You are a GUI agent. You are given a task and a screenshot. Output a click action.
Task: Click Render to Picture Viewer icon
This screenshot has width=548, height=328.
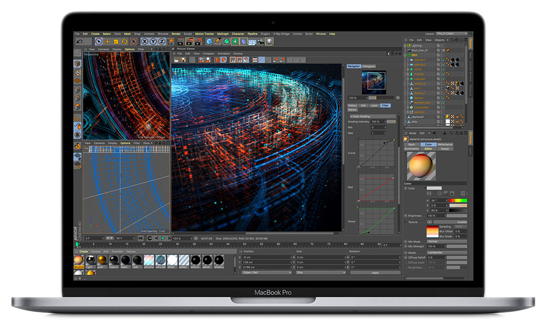pyautogui.click(x=190, y=41)
